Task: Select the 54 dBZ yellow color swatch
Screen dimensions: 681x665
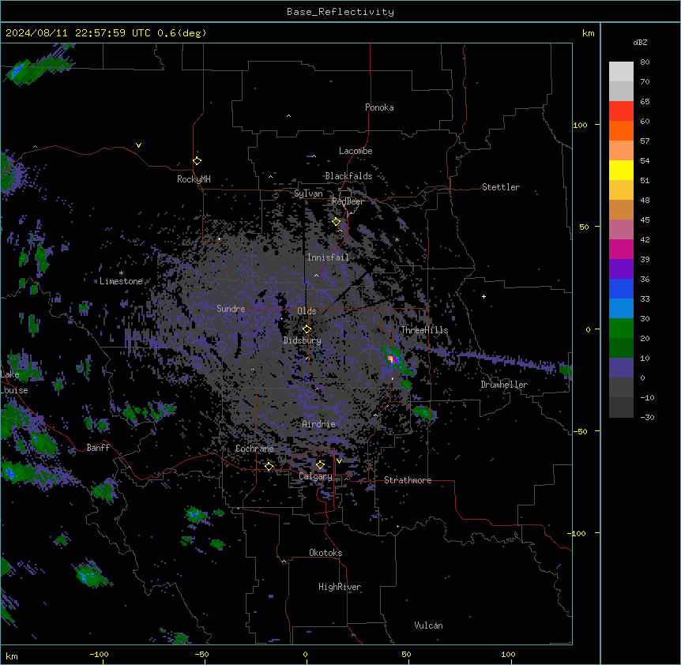Action: tap(621, 170)
